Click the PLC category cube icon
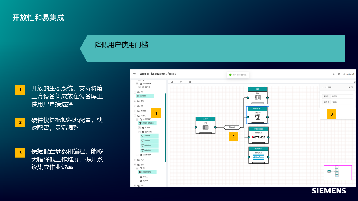 pos(138,92)
